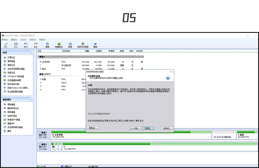Click the 完成 (Finish) dialog button

point(148,128)
